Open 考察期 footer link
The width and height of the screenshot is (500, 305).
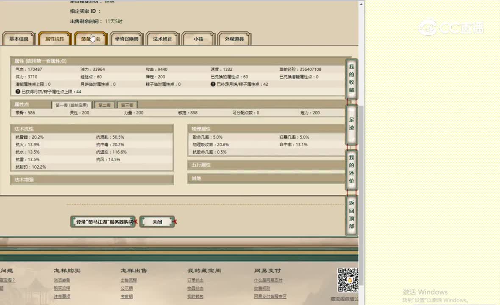(x=127, y=297)
